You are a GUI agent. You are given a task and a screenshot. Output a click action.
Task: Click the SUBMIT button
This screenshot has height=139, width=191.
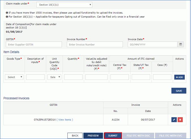(113, 136)
